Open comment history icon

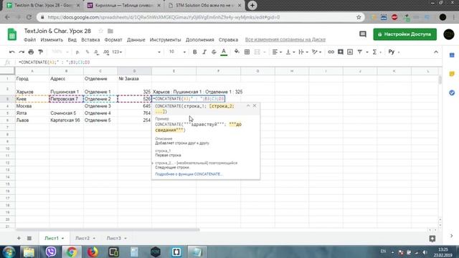tap(363, 34)
